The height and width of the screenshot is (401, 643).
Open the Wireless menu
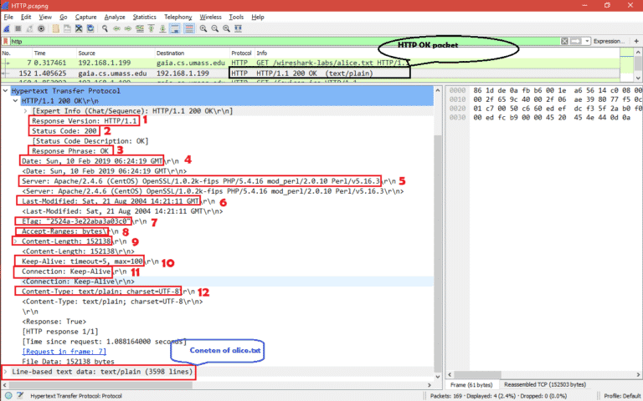click(210, 18)
